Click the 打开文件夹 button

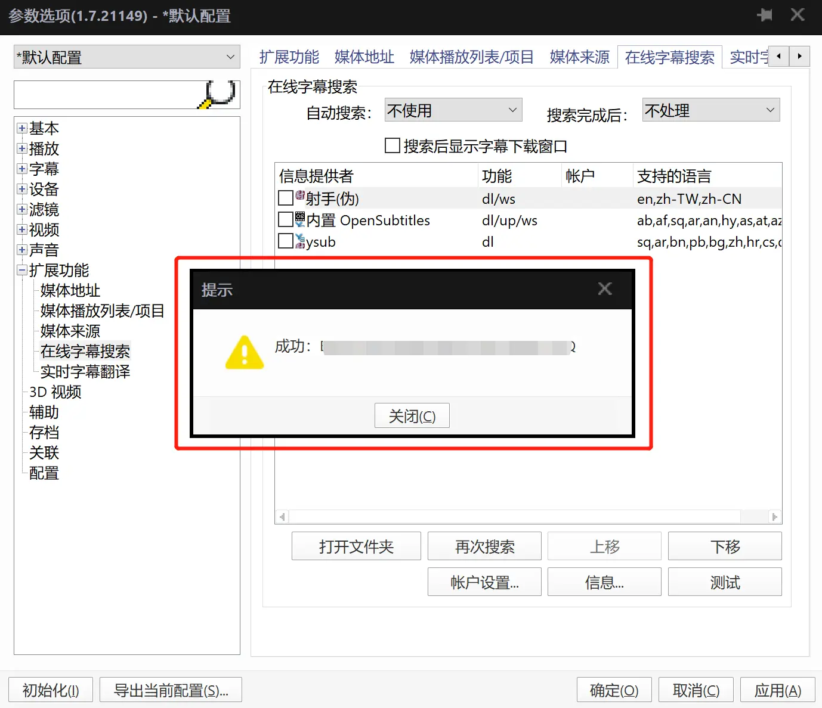356,546
